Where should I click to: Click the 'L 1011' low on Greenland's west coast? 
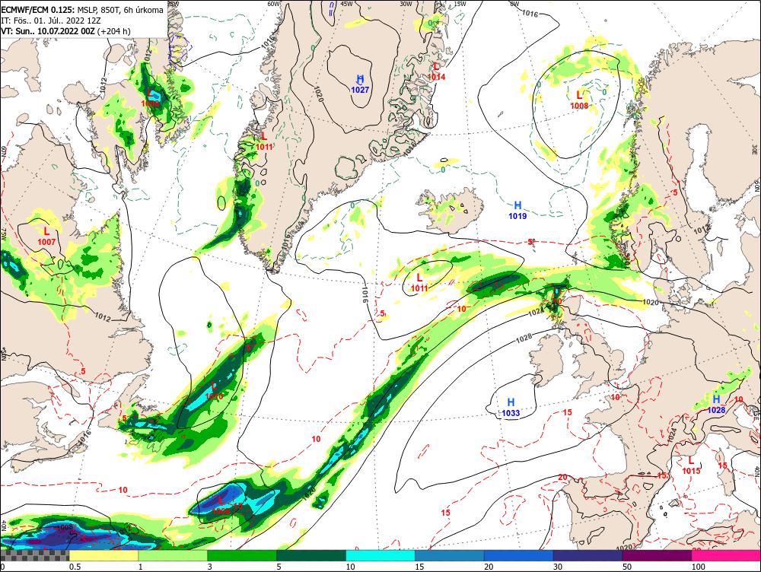click(264, 141)
